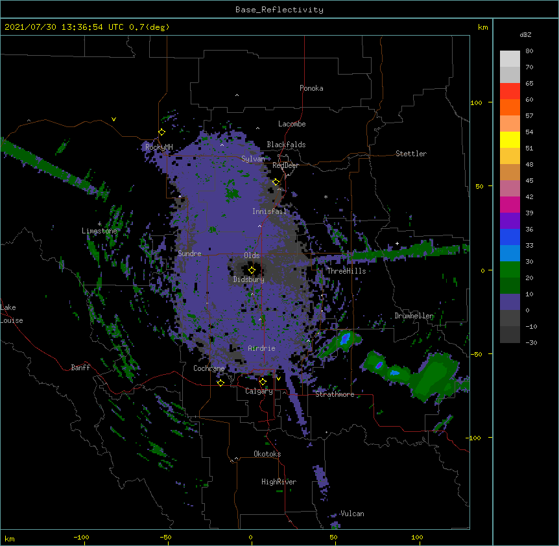Click the Limestone label
Image resolution: width=559 pixels, height=546 pixels.
99,231
